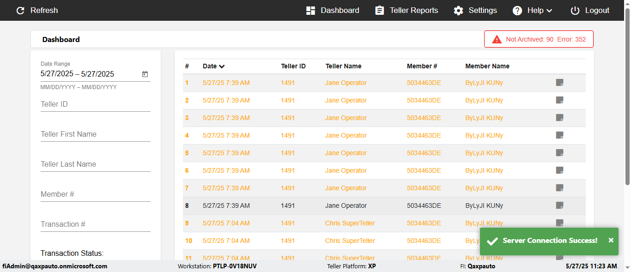Open the Date Range calendar picker icon

145,74
